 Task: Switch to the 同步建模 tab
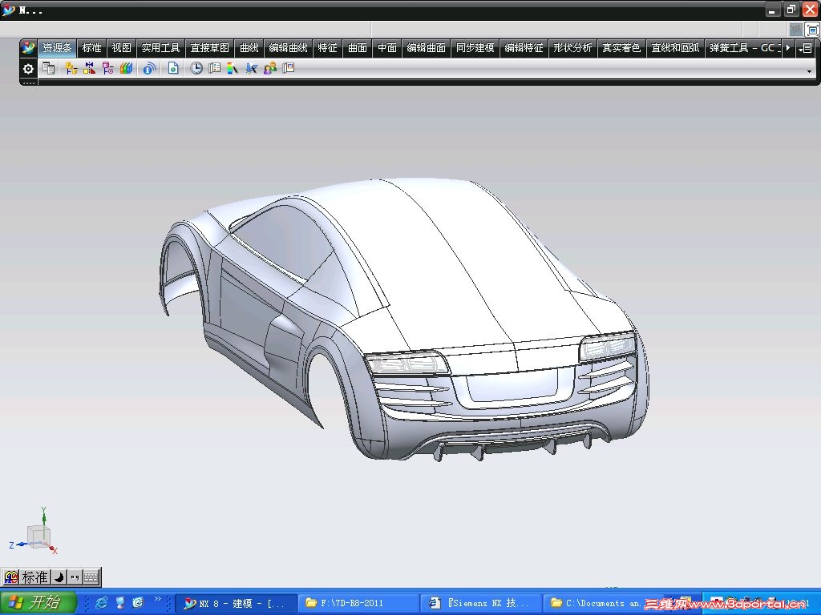(x=475, y=48)
